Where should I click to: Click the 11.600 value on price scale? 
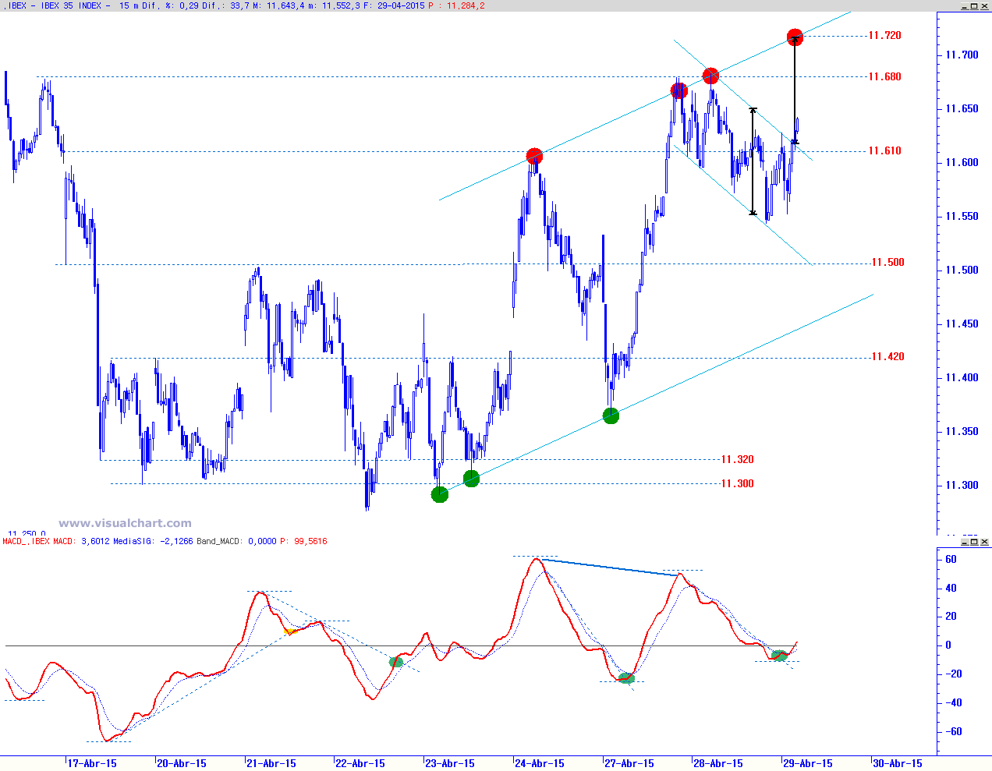click(962, 162)
